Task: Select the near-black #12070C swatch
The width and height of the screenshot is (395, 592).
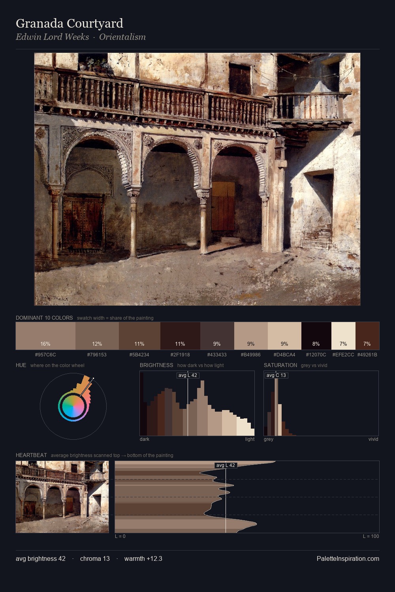Action: point(316,336)
